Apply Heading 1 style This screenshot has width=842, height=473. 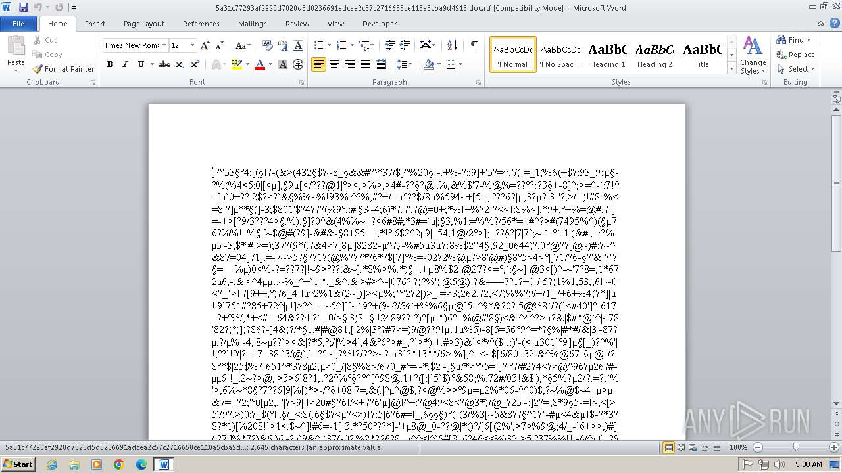tap(607, 55)
